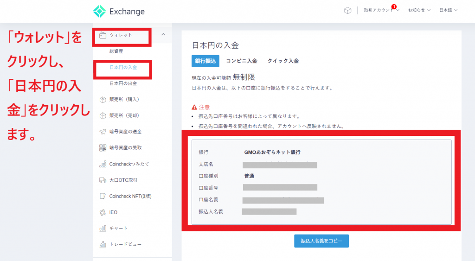475x261 pixels.
Task: Click the 口座番号 label
Action: coord(208,188)
